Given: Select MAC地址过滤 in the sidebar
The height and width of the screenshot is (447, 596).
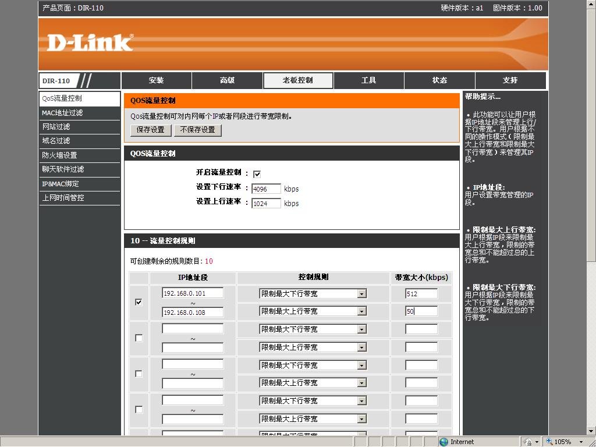Looking at the screenshot, I should (64, 113).
